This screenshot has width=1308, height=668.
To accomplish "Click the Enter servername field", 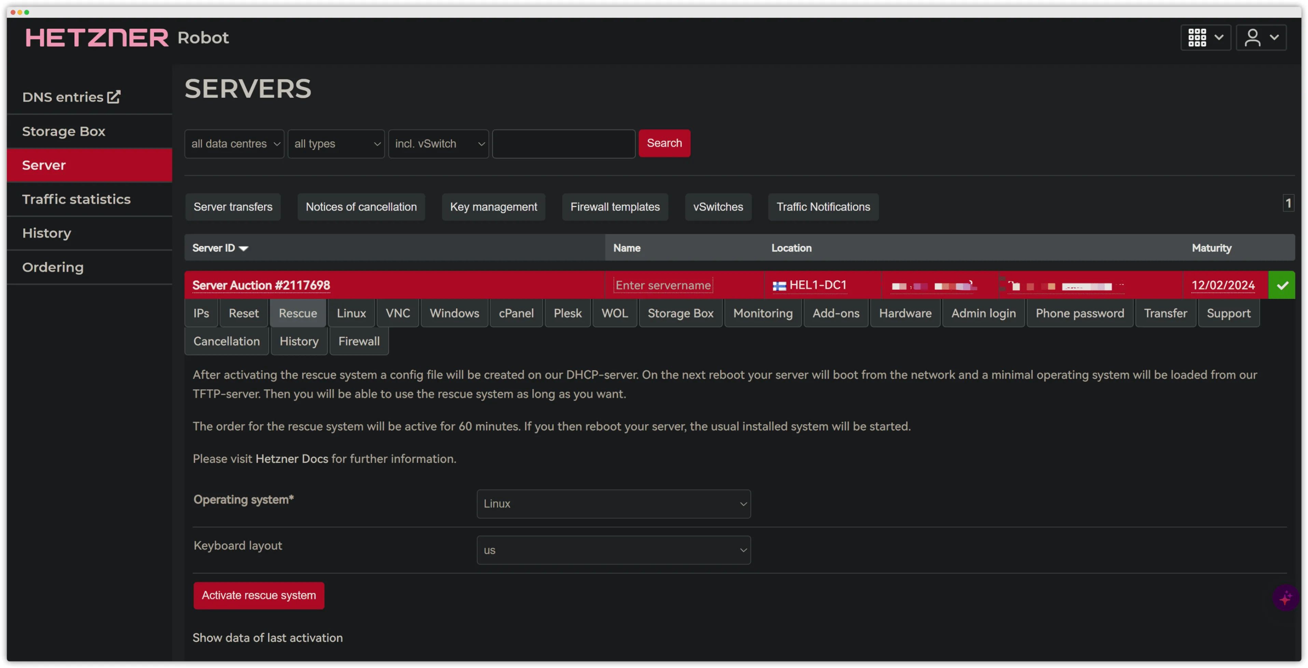I will click(x=663, y=285).
